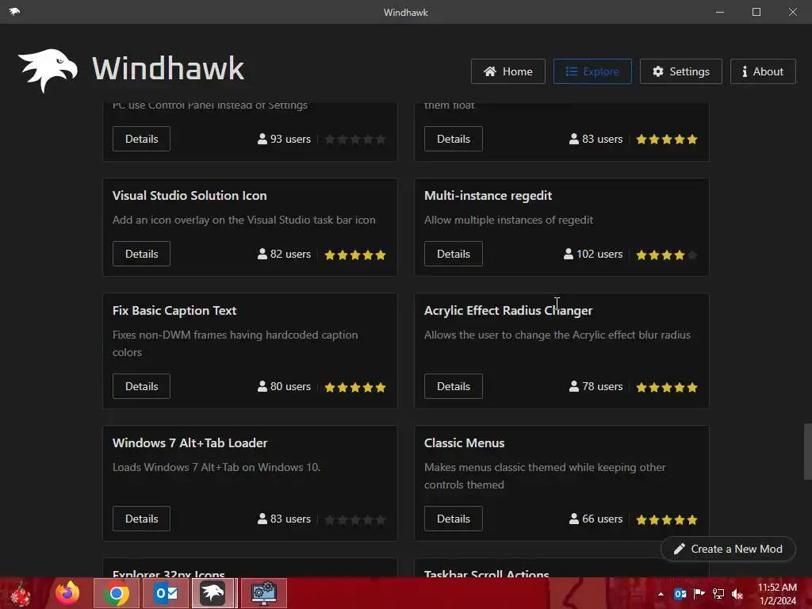Open the Home tab
Viewport: 812px width, 609px height.
[x=508, y=71]
